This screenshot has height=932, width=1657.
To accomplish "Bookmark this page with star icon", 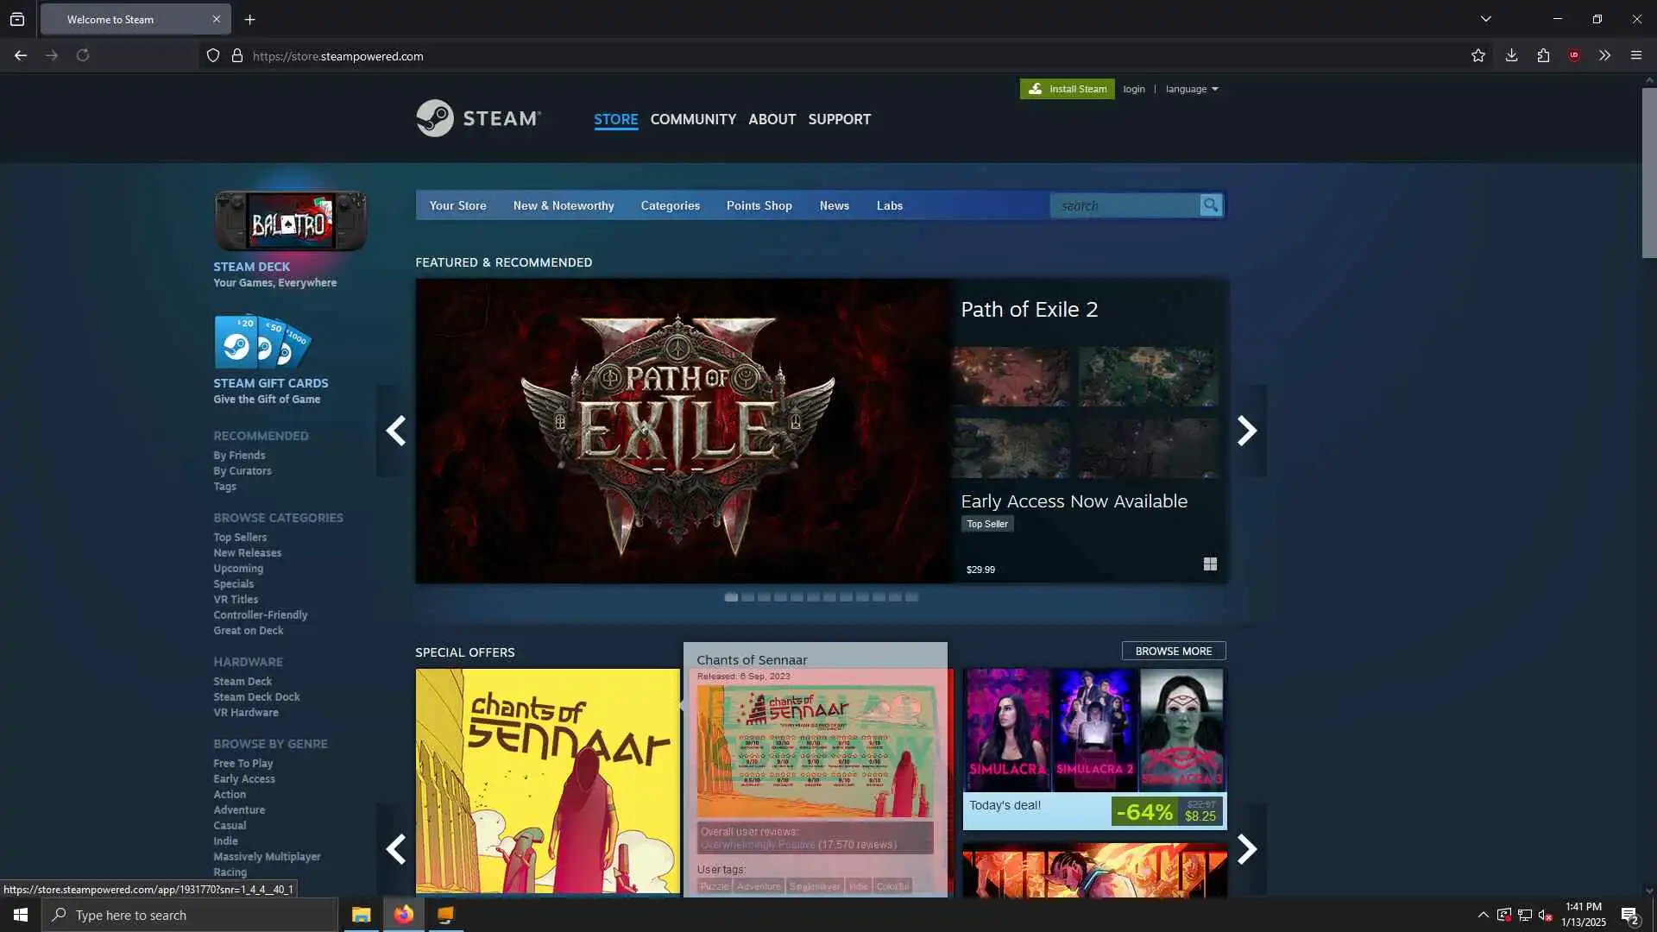I will 1478,56.
